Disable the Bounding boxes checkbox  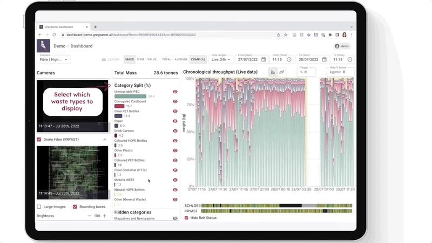75,206
